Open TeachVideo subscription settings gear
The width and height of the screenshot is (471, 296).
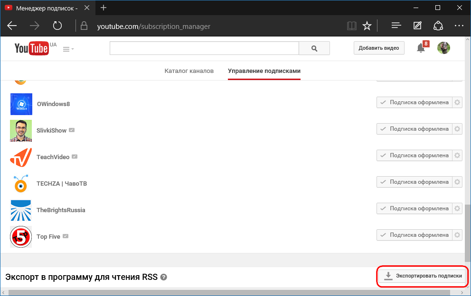click(457, 155)
